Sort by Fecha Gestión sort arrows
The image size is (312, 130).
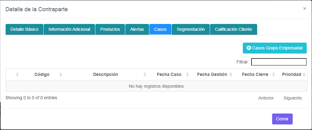click(x=231, y=75)
